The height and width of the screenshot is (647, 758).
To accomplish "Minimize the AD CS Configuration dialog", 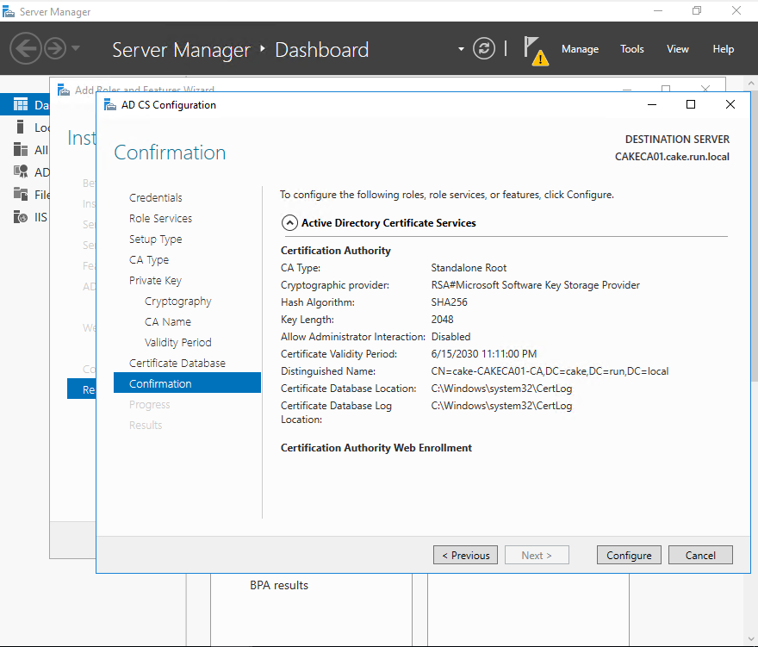I will 652,104.
